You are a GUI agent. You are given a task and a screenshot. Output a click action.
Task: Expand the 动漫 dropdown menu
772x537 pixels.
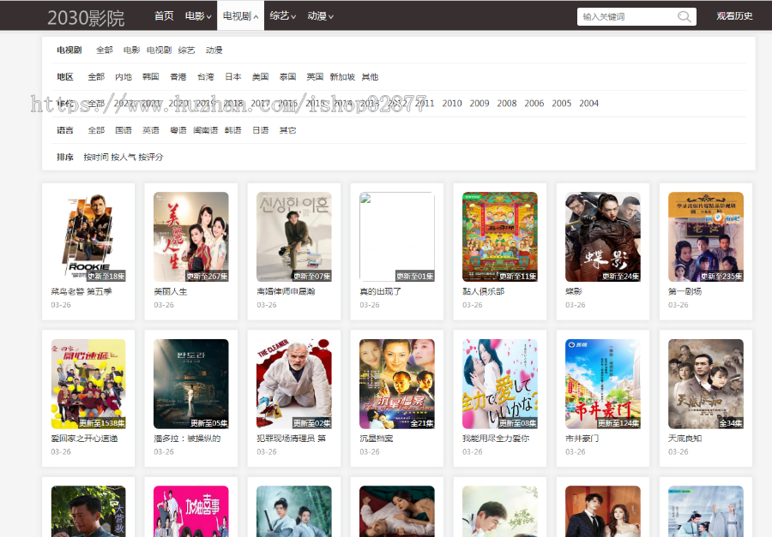click(321, 15)
